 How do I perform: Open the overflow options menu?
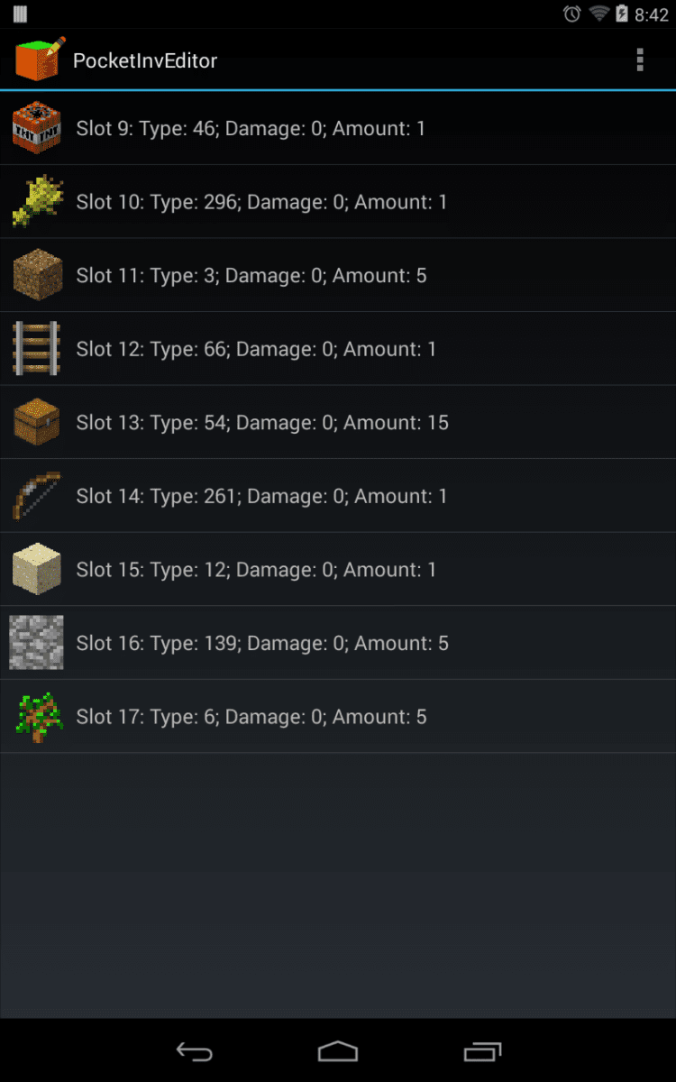(640, 60)
